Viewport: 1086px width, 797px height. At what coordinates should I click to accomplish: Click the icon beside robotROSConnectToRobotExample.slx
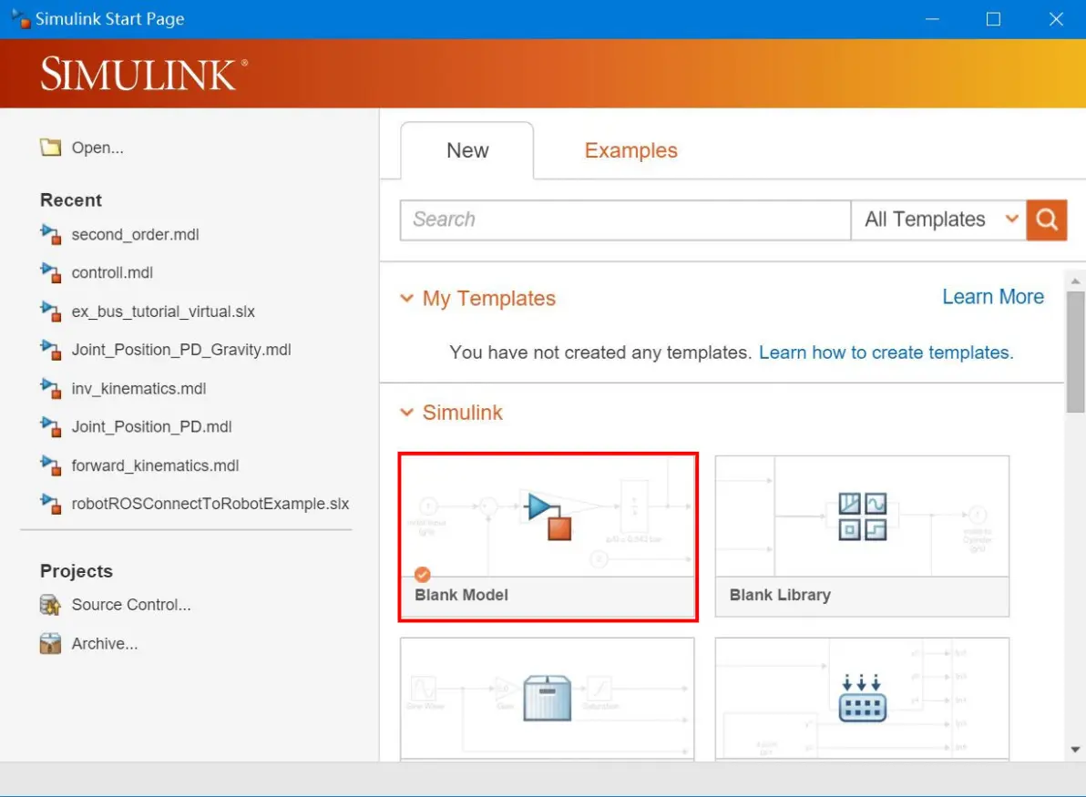pyautogui.click(x=50, y=504)
